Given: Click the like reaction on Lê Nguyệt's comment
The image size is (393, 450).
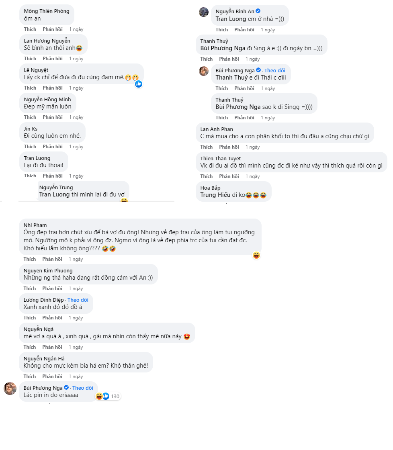Looking at the screenshot, I should coord(139,84).
